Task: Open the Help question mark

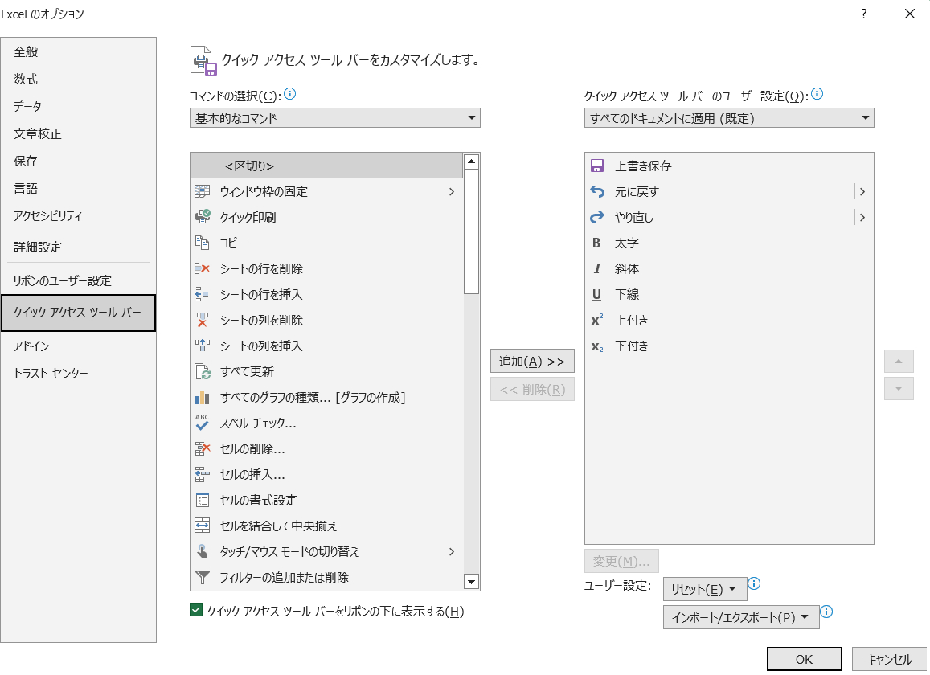Action: (863, 14)
